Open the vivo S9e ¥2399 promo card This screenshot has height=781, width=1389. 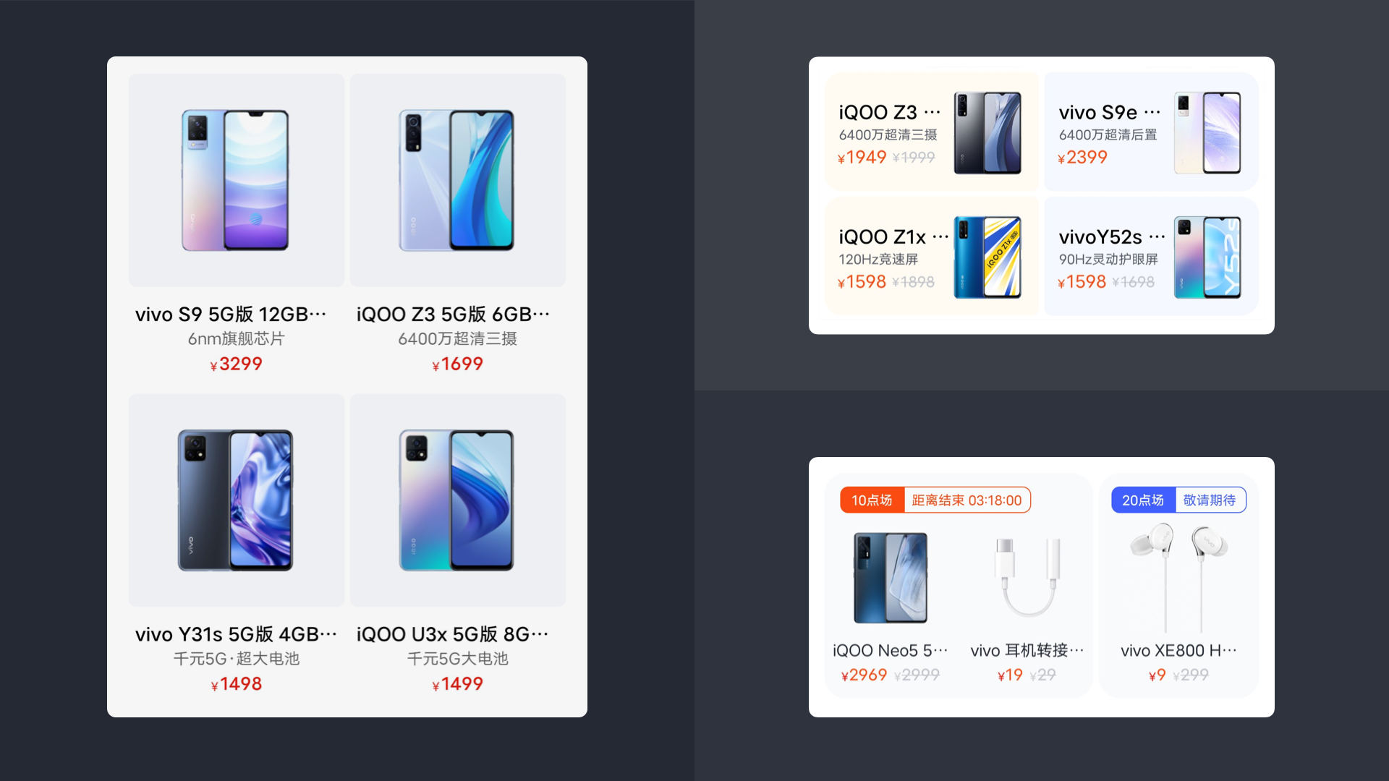pos(1151,132)
